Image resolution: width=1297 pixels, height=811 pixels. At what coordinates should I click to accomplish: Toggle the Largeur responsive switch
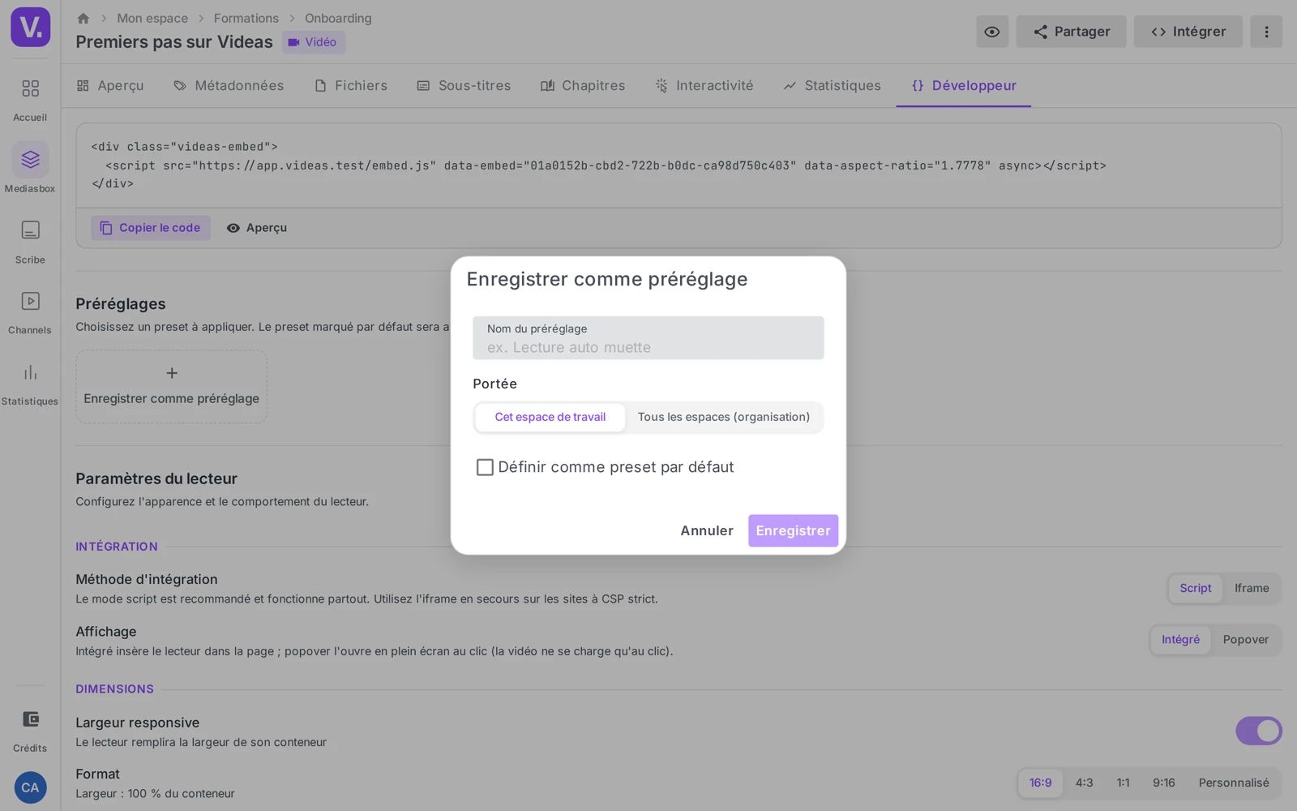click(1258, 731)
